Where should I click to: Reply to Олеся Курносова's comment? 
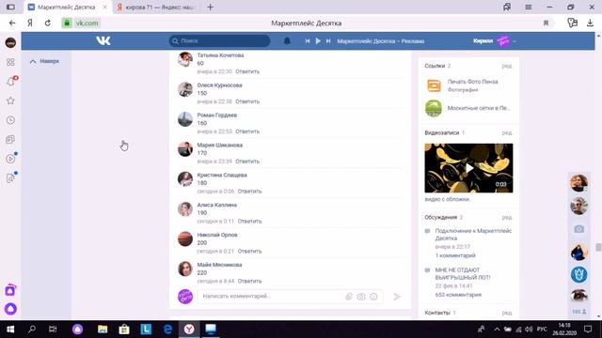[247, 101]
